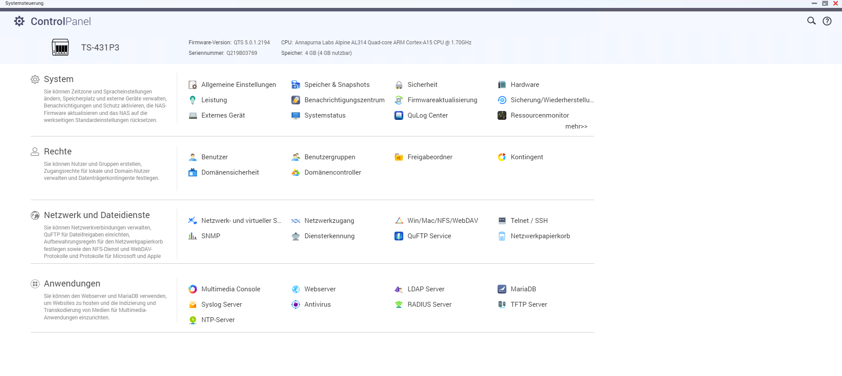Open the Rechte category heading

[x=57, y=151]
